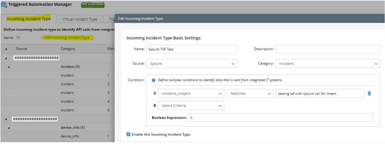Viewport: 385px width, 144px height.
Task: Open Select Criteria dropdown for row B
Action: [x=191, y=106]
